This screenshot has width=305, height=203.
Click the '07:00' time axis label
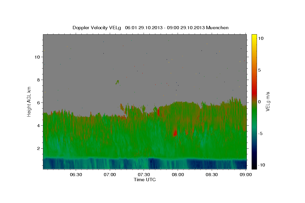click(110, 175)
